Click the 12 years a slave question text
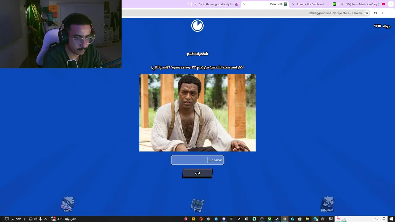Image resolution: width=395 pixels, height=222 pixels. coord(197,67)
